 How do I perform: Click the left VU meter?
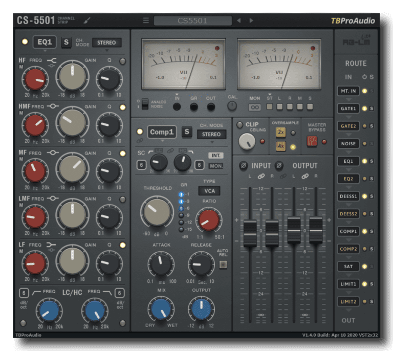click(184, 64)
